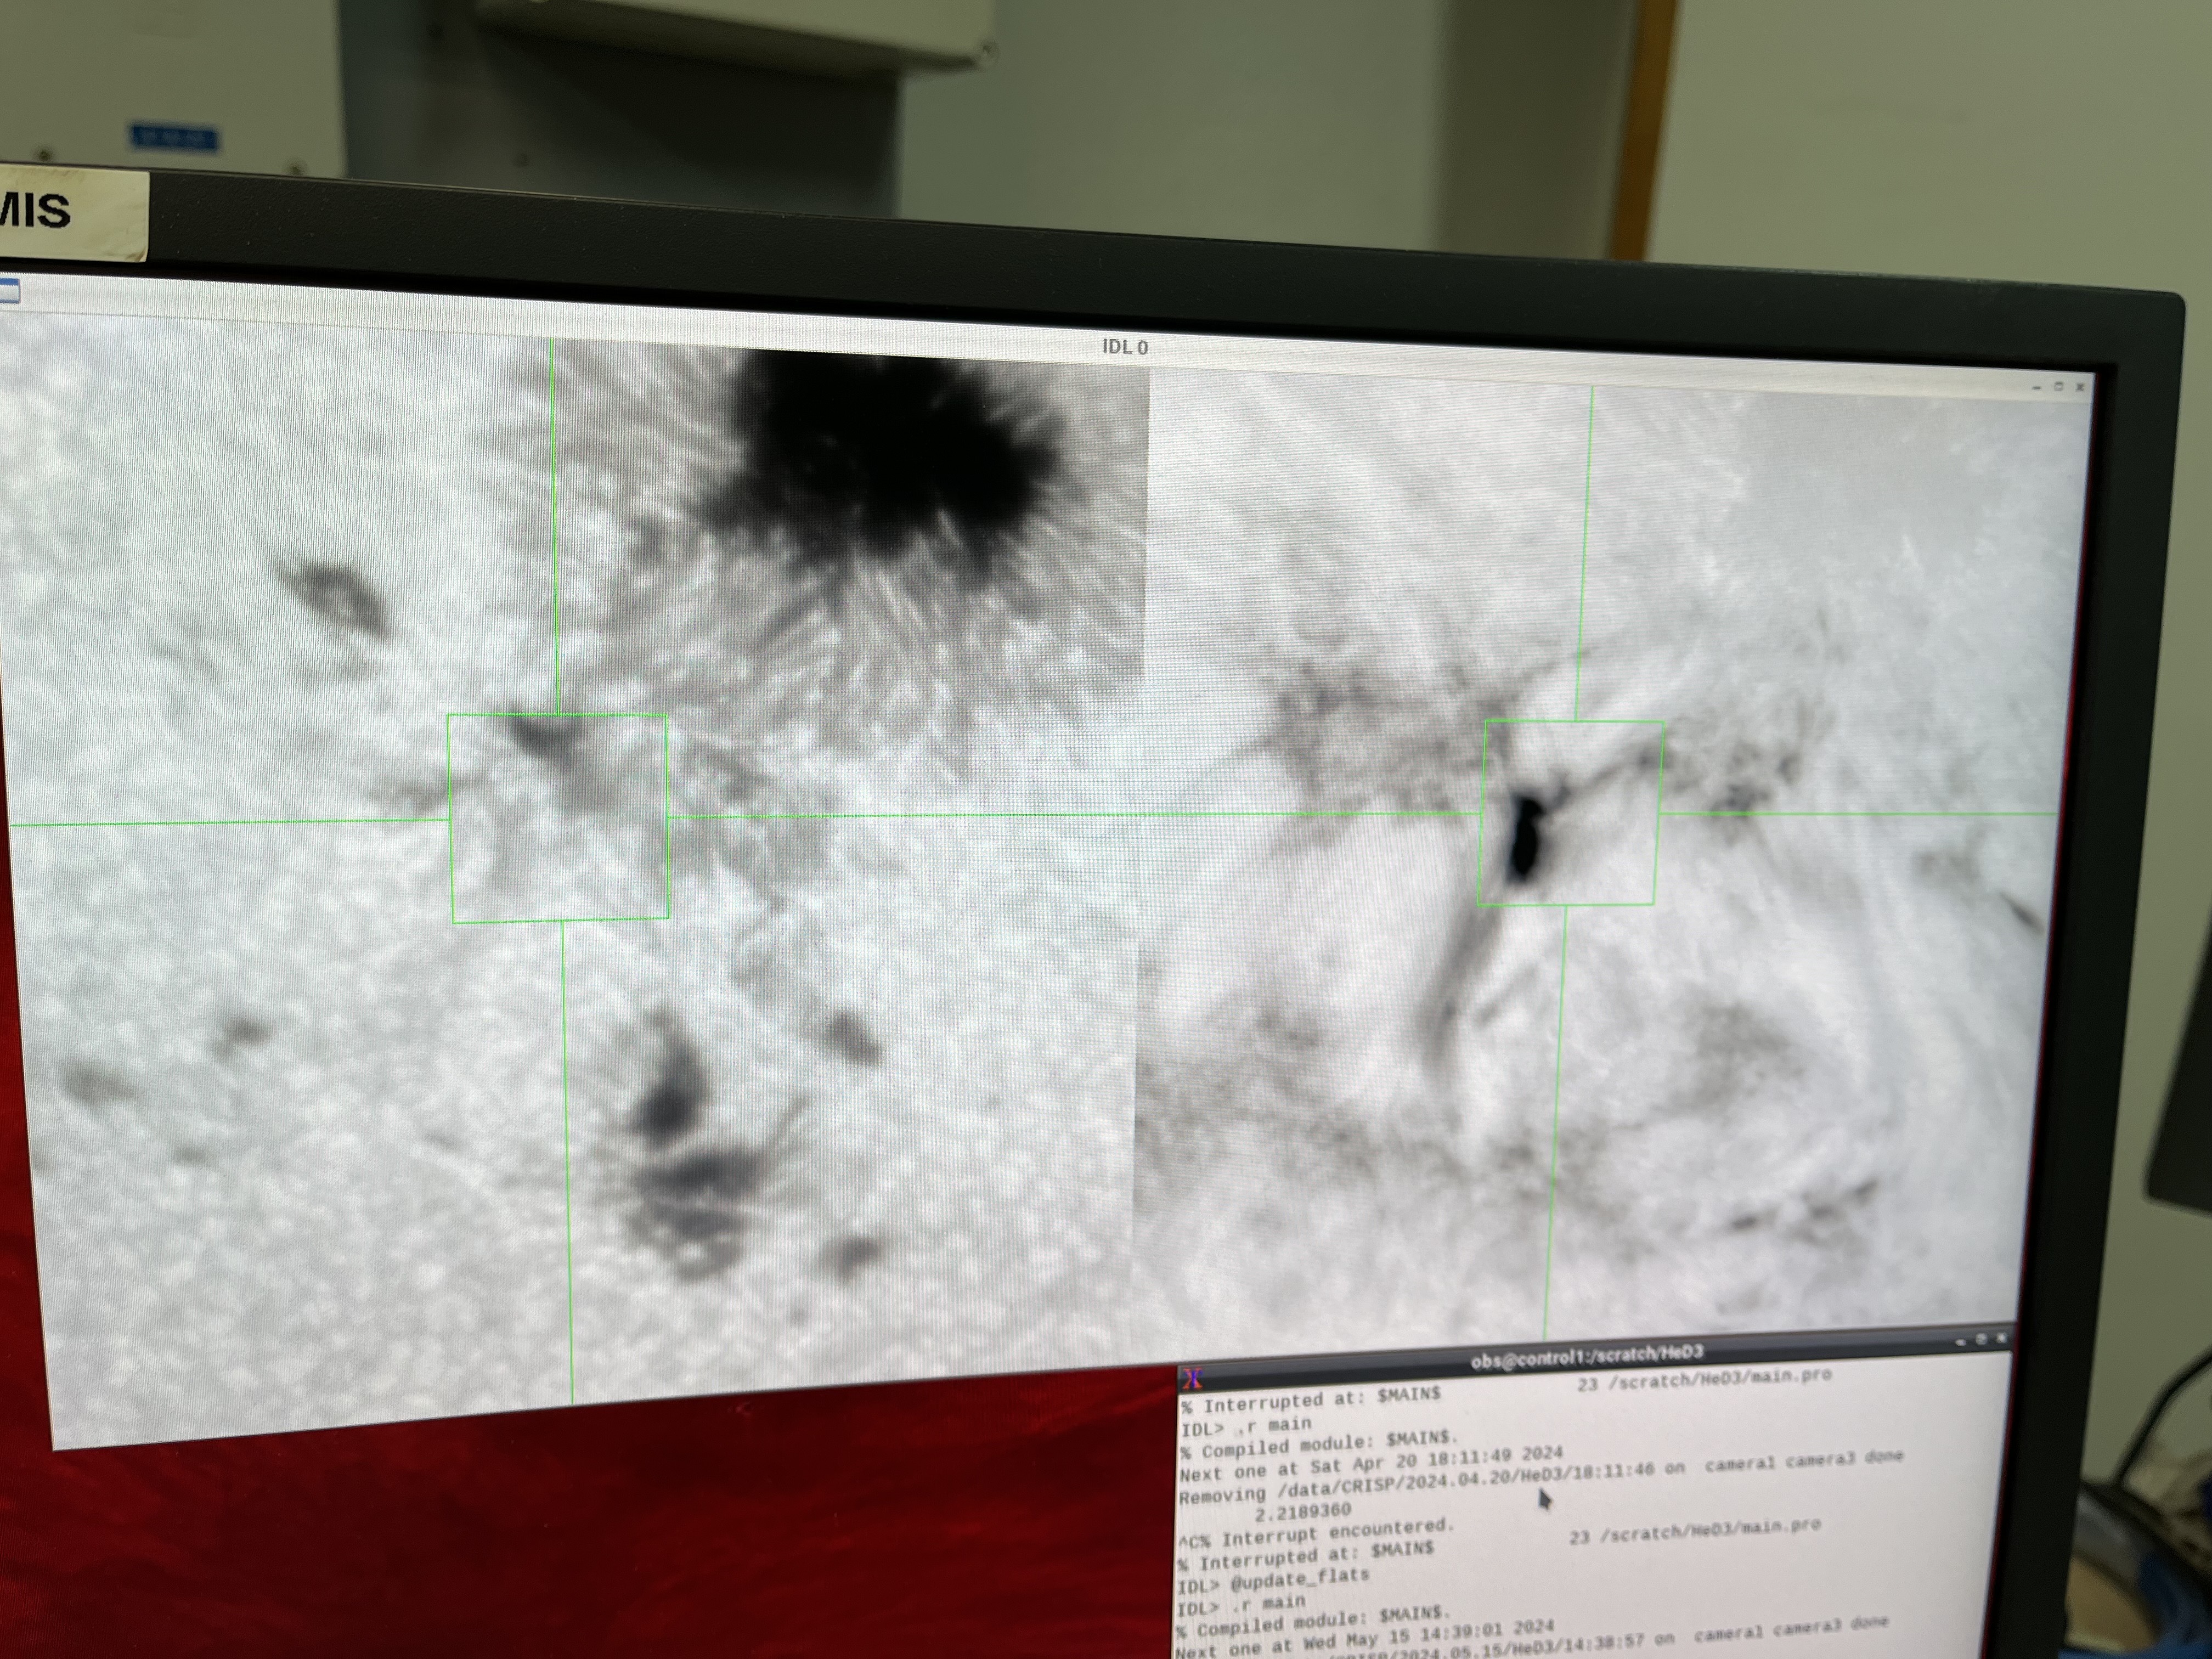Click the IDL 0 window title bar
Viewport: 2212px width, 1659px height.
[x=1124, y=347]
